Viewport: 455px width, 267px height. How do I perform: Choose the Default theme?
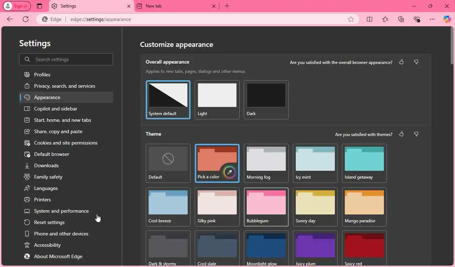click(x=168, y=163)
